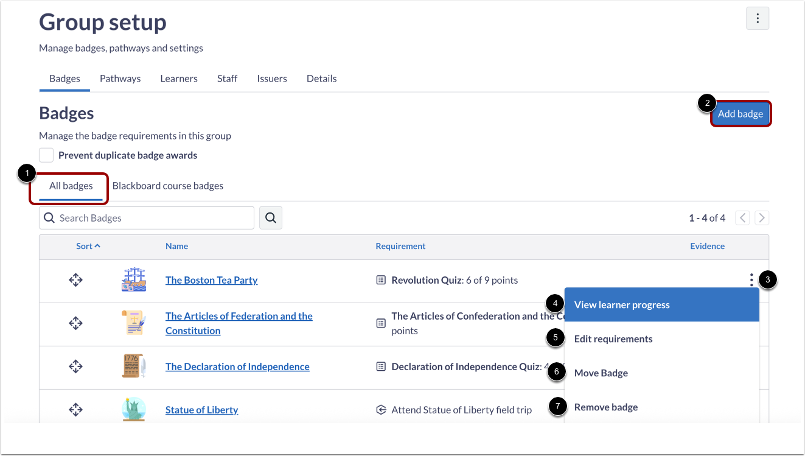Grab the move handle for The Articles of Federation

click(x=75, y=323)
